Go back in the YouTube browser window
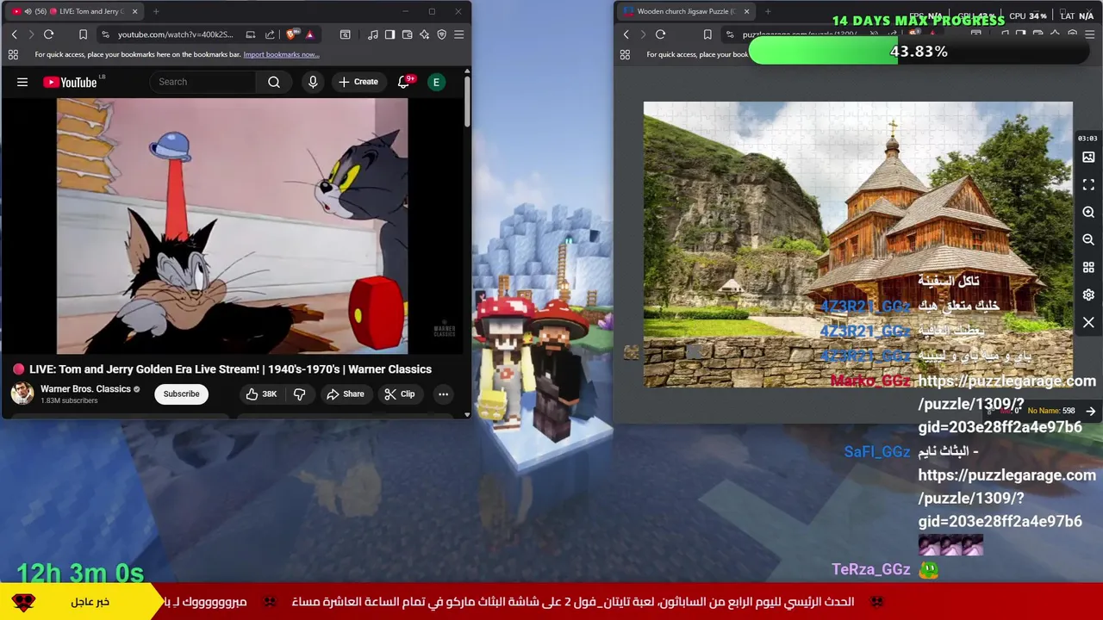Screen dimensions: 1103x620 click(x=14, y=34)
